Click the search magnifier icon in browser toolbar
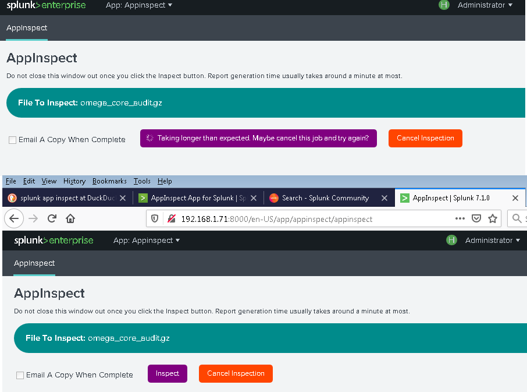 point(517,218)
